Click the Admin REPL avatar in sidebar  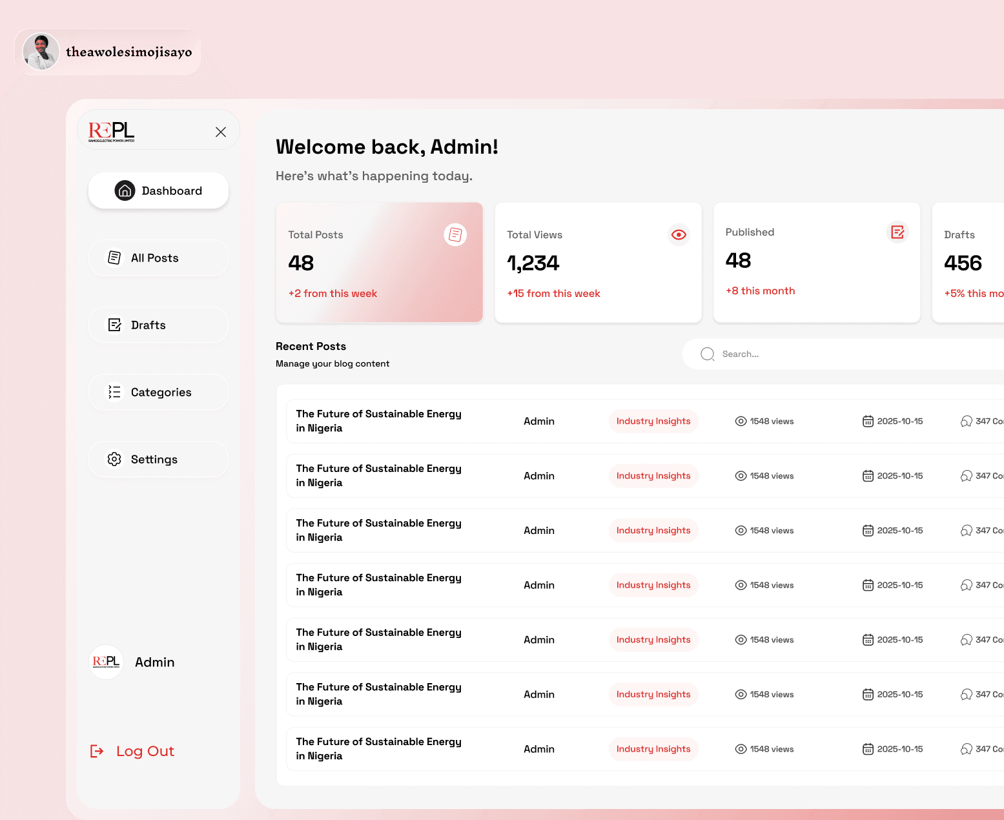click(x=106, y=662)
